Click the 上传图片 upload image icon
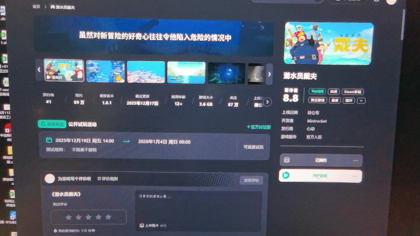Viewport: 420px width, 236px height. point(142,226)
